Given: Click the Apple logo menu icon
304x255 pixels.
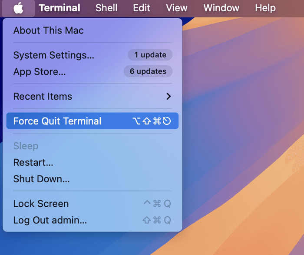Looking at the screenshot, I should [x=18, y=8].
